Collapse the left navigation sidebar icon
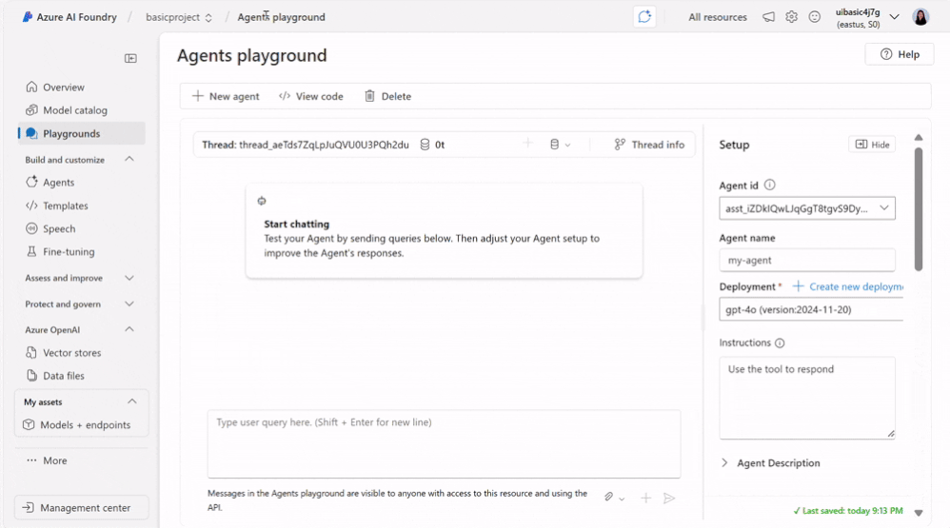Image resolution: width=950 pixels, height=528 pixels. [x=130, y=58]
